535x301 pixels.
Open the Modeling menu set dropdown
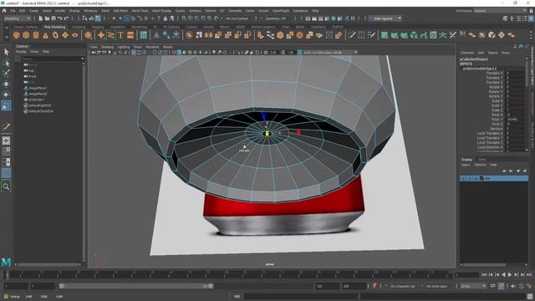click(x=17, y=18)
